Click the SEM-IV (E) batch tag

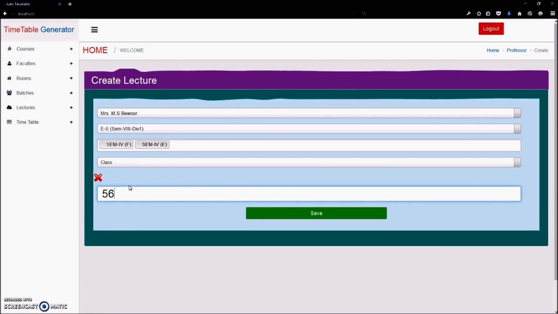tap(152, 144)
